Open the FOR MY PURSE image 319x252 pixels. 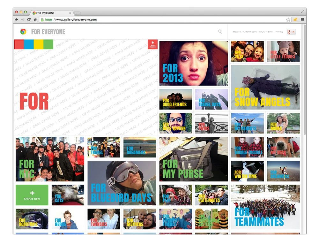[x=194, y=159]
